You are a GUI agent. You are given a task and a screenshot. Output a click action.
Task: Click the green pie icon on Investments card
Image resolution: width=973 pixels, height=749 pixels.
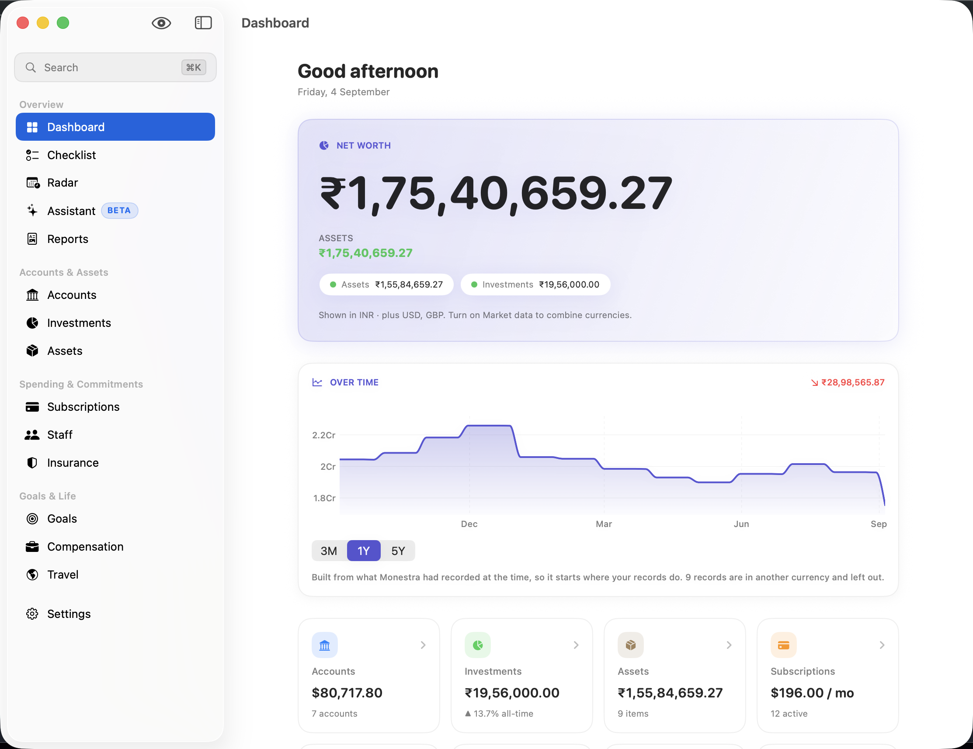click(x=478, y=645)
